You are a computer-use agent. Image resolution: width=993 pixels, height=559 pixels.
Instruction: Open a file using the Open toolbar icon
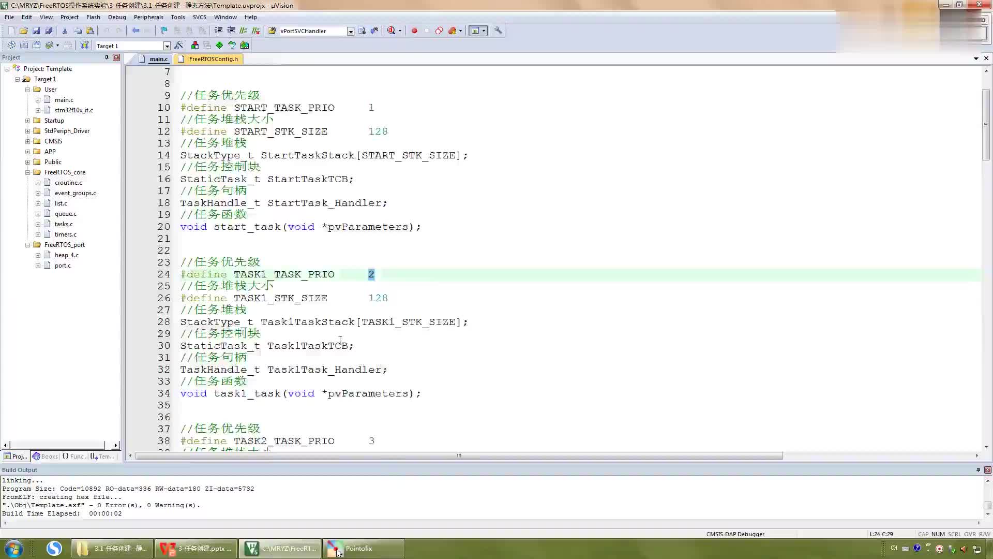[x=24, y=31]
